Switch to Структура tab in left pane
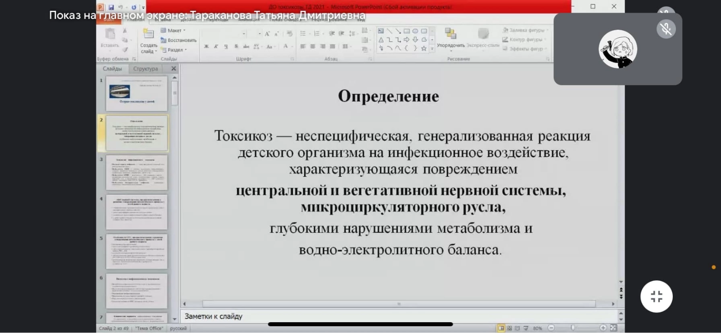This screenshot has width=721, height=333. (146, 69)
